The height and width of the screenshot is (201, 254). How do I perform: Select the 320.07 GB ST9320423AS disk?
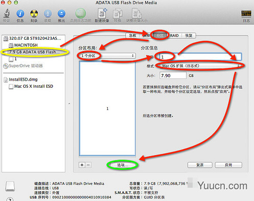34,38
